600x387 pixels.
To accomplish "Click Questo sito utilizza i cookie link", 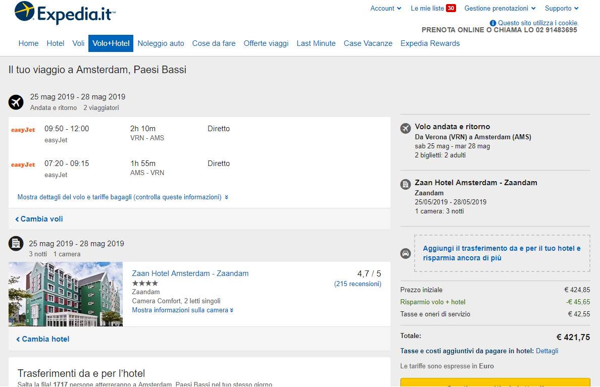I will point(538,23).
